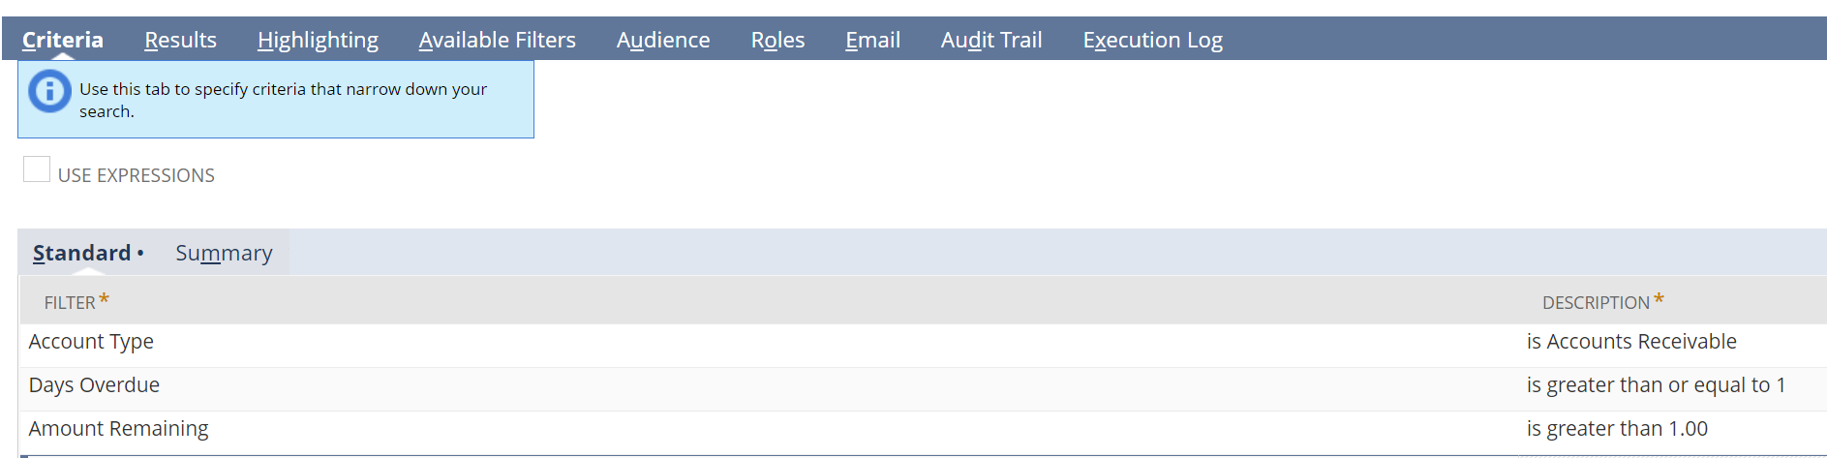Switch to the Summary subtab

[224, 253]
